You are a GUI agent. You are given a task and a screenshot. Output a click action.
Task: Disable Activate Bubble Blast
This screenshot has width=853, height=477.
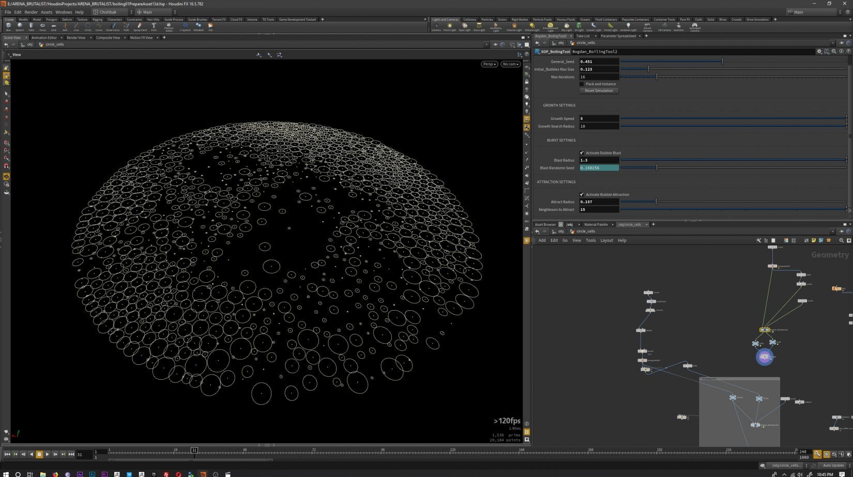(582, 153)
